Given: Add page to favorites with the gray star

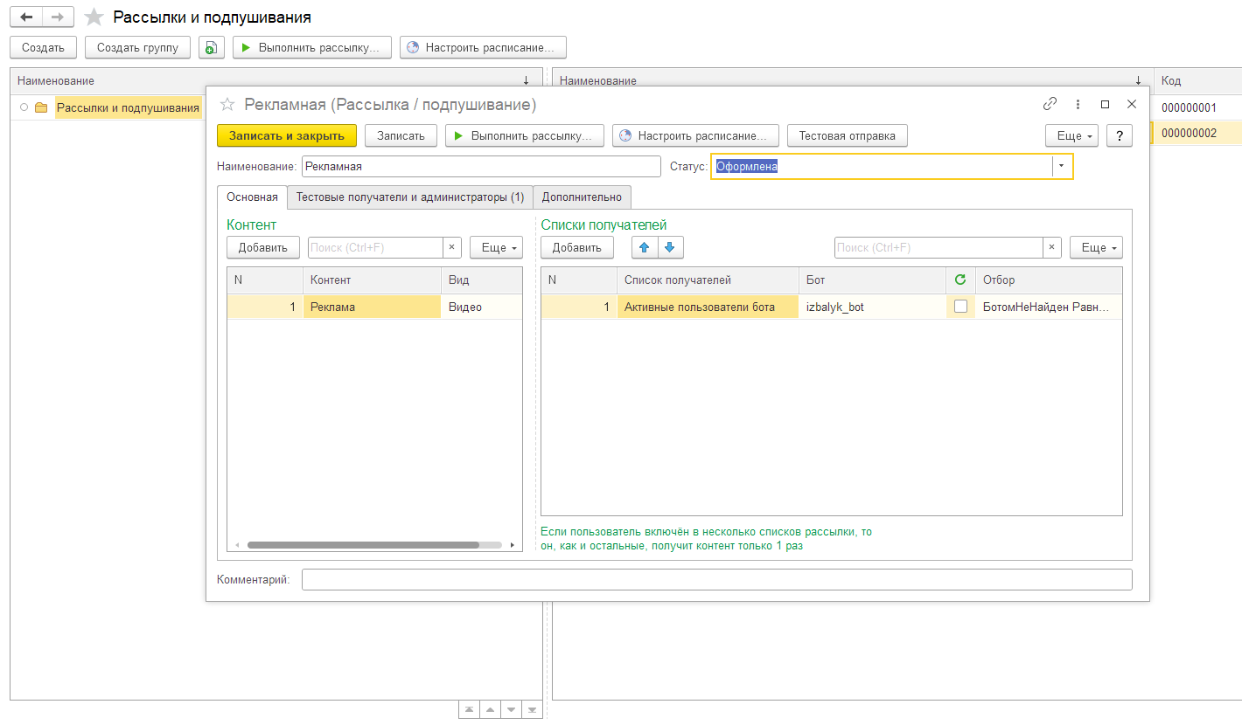Looking at the screenshot, I should 94,17.
